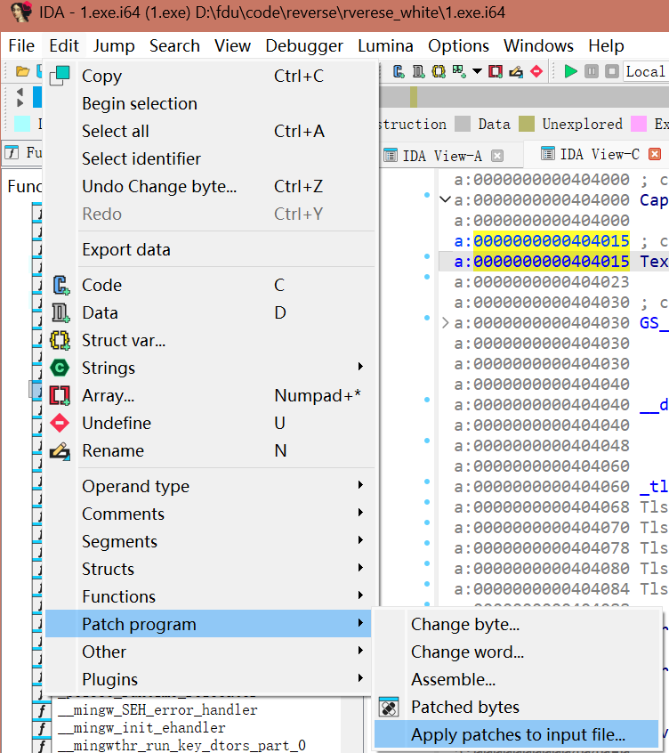Click the __mingw_SEH_error_handler function entry
Image resolution: width=669 pixels, height=753 pixels.
coord(157,710)
